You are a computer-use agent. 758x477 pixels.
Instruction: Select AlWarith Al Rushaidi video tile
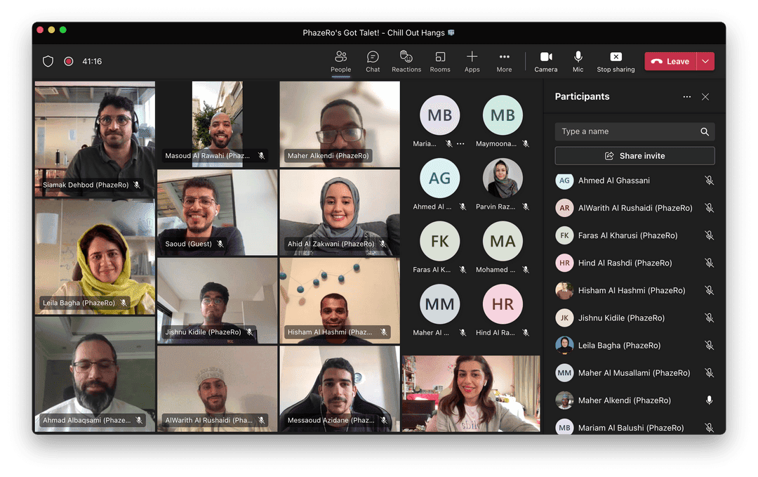218,388
